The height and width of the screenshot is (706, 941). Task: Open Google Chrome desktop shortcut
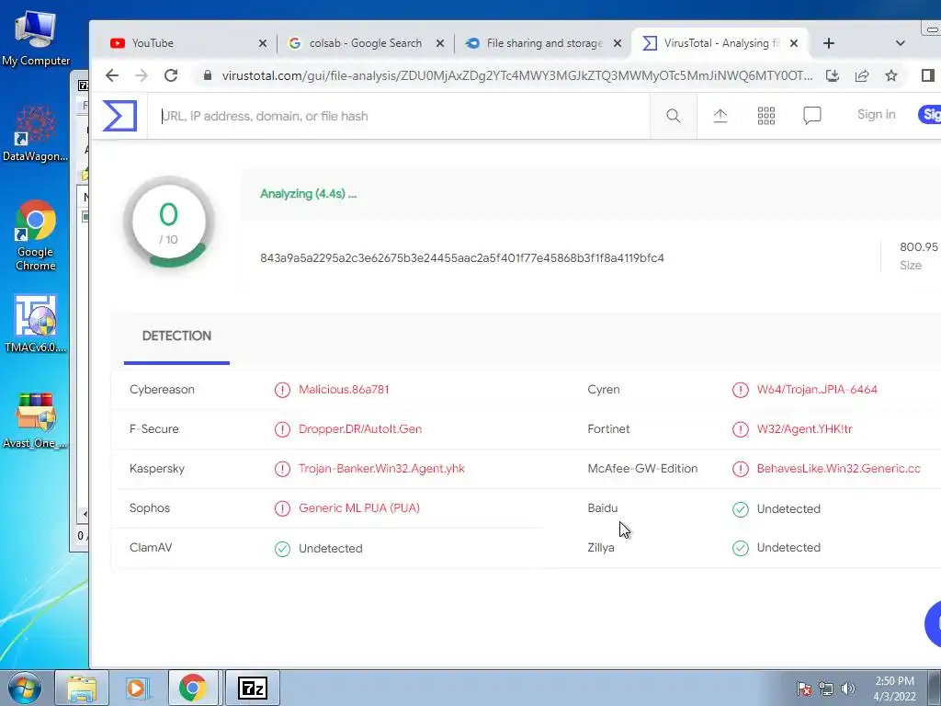(36, 235)
